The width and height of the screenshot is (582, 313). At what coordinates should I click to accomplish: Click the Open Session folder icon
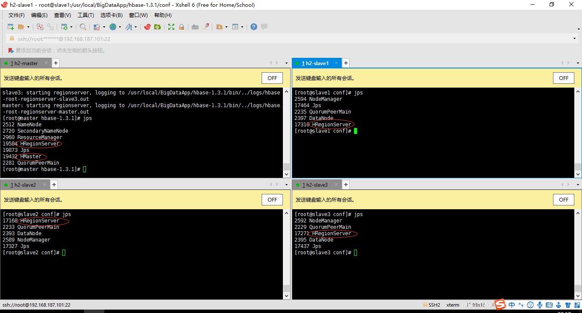pos(21,27)
